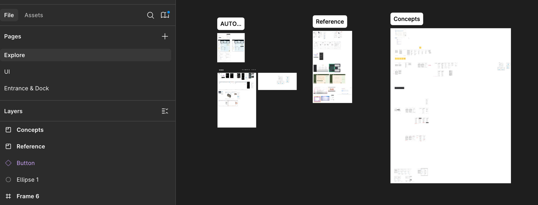Select the Frame 6 layer name
Viewport: 538px width, 205px height.
(x=28, y=196)
